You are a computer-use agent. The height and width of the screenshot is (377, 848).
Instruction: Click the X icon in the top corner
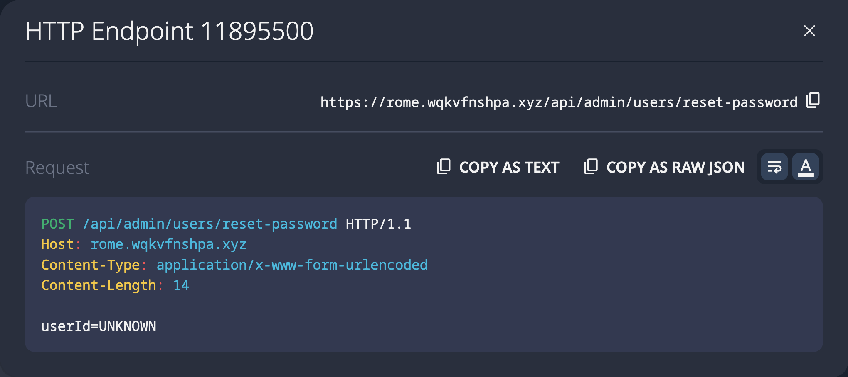[x=809, y=31]
